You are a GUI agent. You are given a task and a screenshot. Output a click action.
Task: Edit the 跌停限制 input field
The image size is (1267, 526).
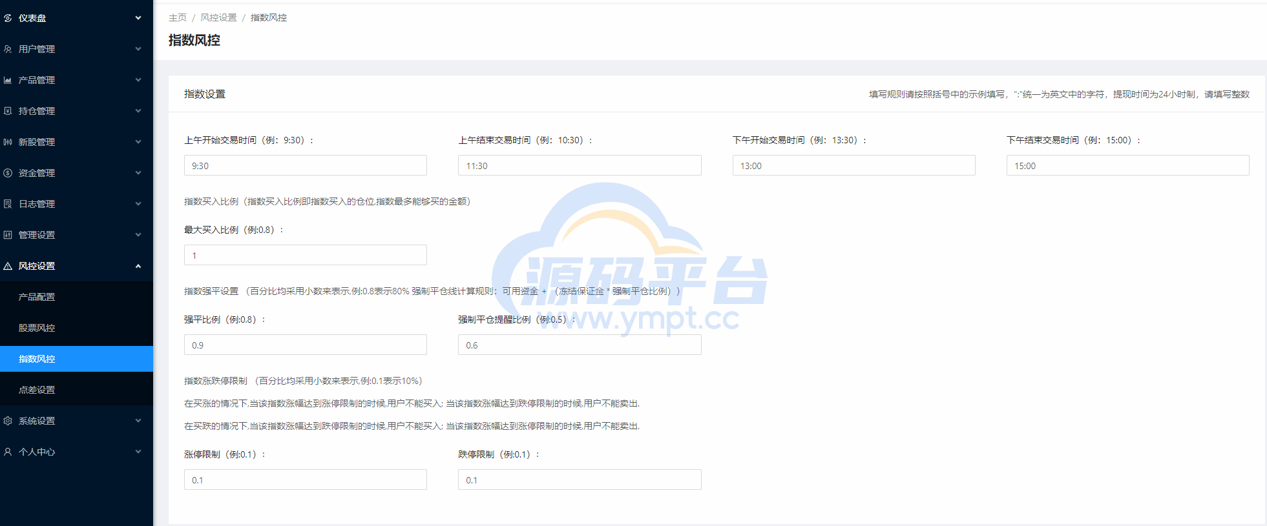click(x=580, y=480)
